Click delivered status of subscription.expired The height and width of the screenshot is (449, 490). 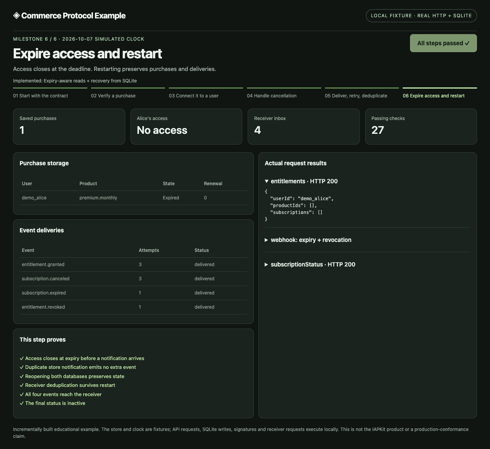204,293
